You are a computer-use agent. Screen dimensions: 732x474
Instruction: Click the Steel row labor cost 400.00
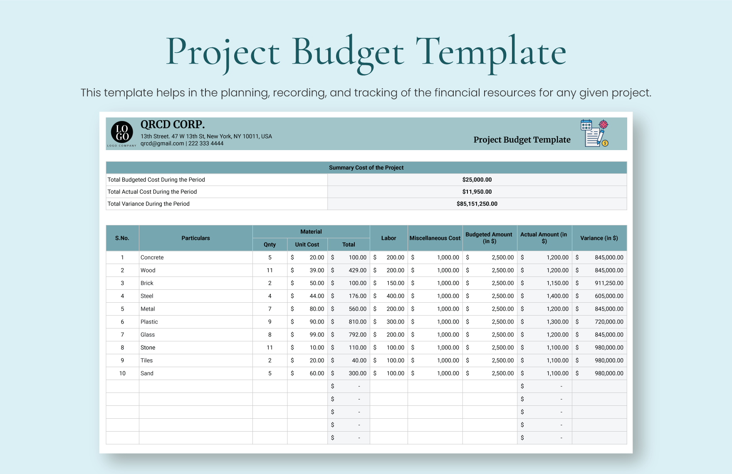pyautogui.click(x=395, y=296)
